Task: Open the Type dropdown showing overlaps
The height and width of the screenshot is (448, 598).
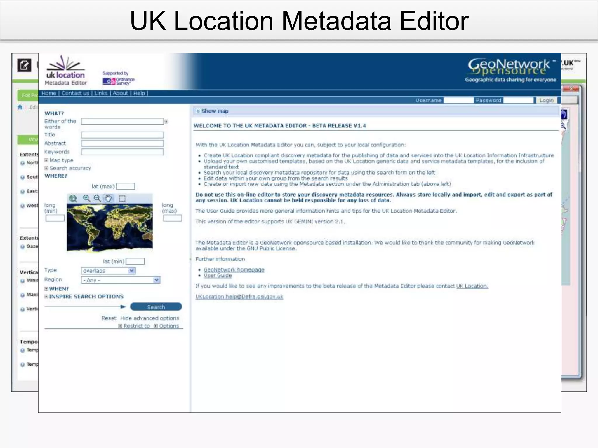Action: point(108,271)
